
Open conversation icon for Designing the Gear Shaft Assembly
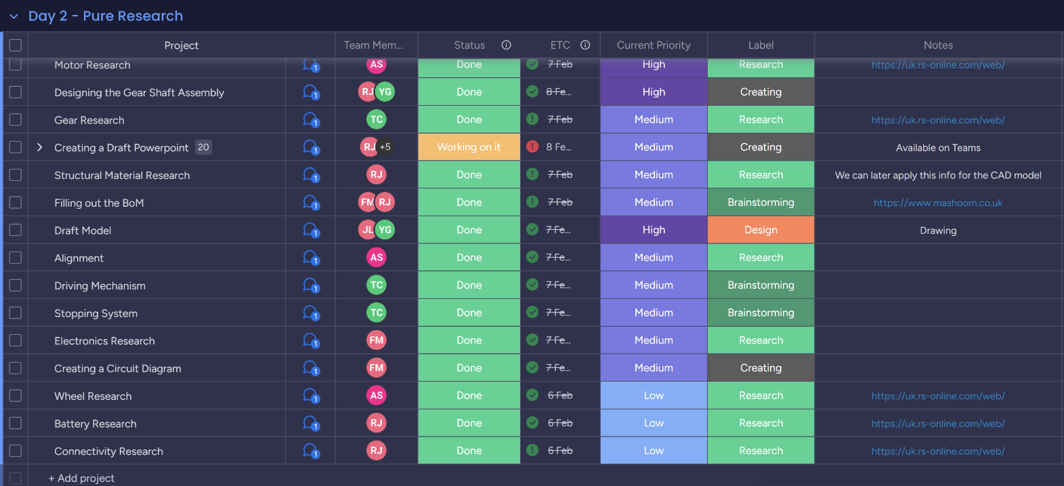coord(311,92)
